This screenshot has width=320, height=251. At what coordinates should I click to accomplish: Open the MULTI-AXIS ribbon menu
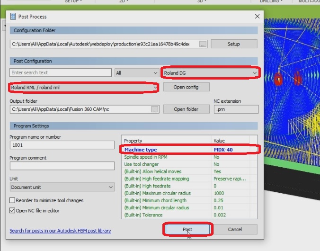pyautogui.click(x=309, y=1)
